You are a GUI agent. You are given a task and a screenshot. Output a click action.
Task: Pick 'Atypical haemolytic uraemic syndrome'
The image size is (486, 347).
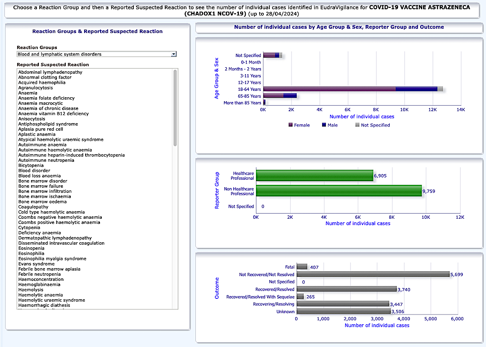coord(61,139)
